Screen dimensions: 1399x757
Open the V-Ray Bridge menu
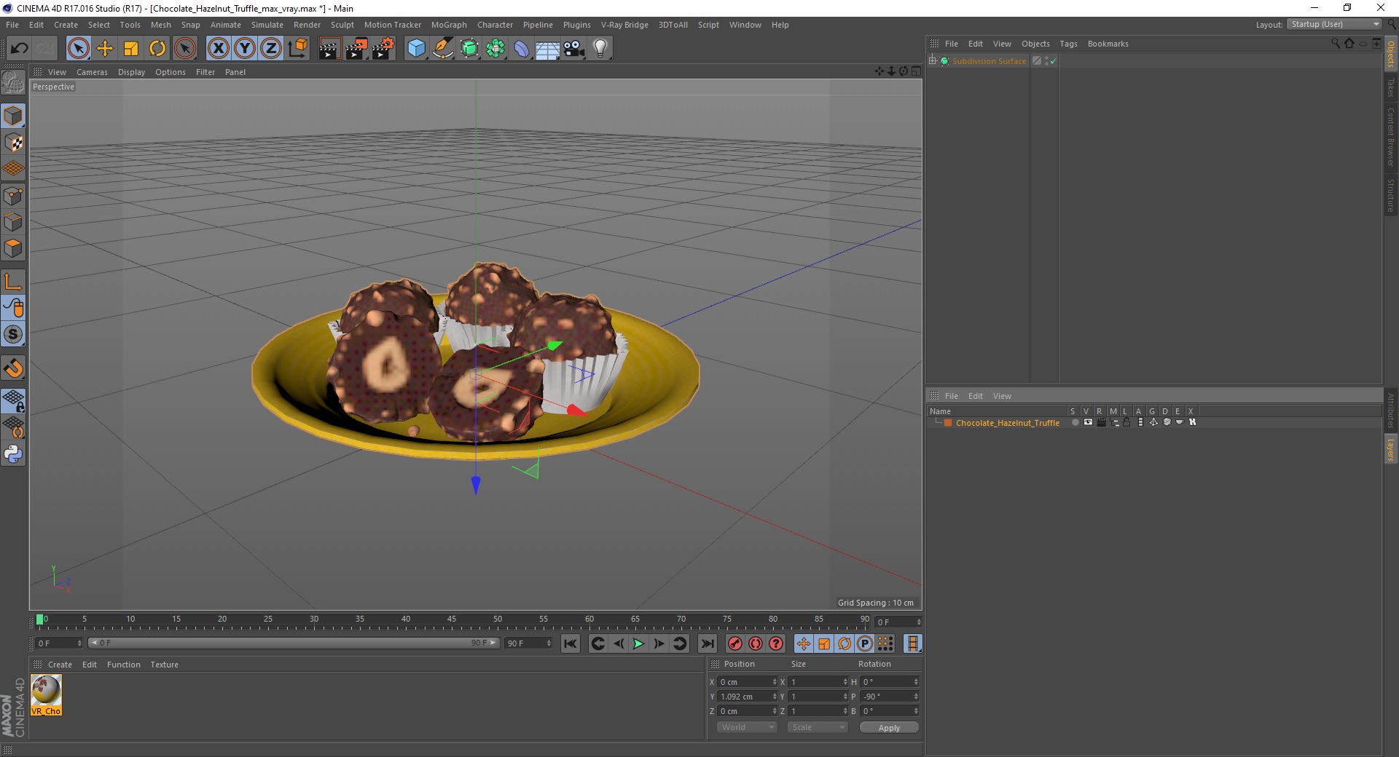pyautogui.click(x=624, y=25)
